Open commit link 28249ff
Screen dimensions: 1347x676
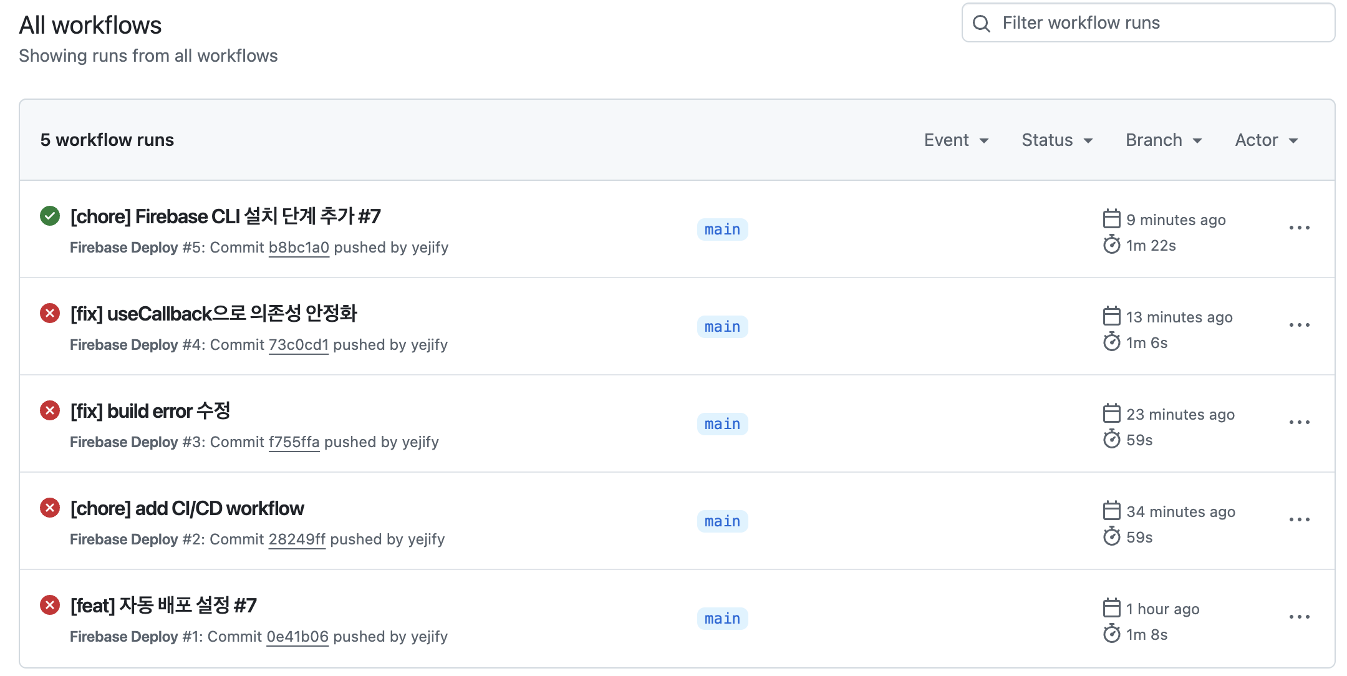click(x=297, y=539)
